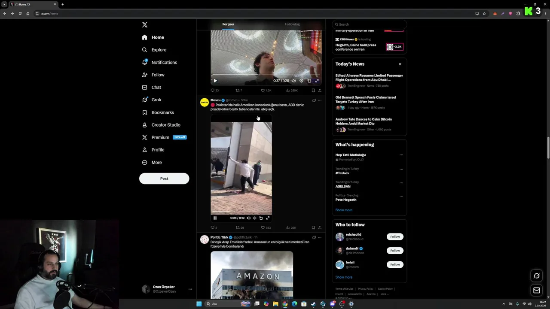
Task: Open Andrew Tate Dances news story
Action: [x=369, y=124]
